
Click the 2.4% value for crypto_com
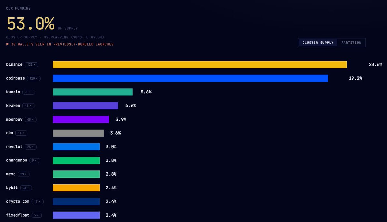click(111, 201)
